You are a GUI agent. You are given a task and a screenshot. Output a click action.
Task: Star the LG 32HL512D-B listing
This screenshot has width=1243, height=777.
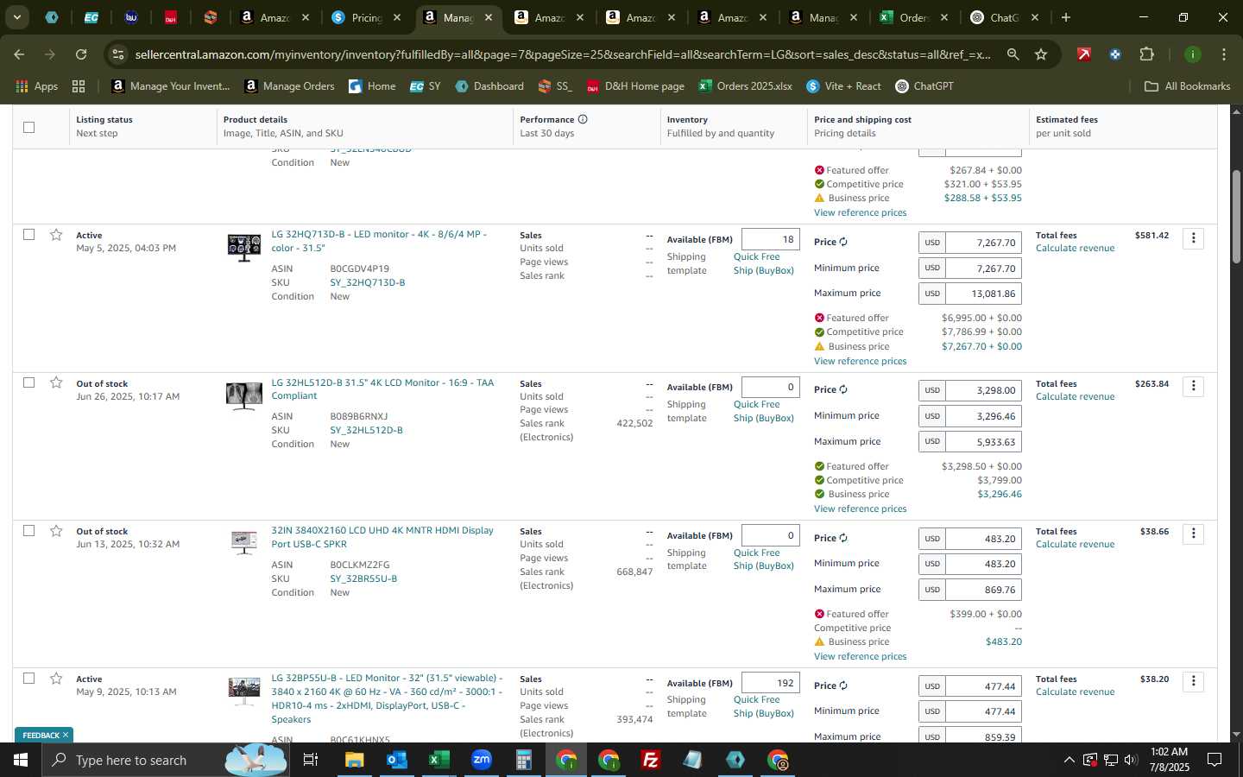(x=56, y=382)
